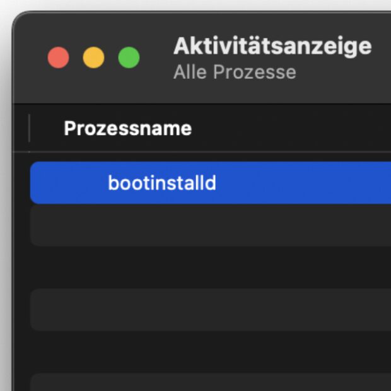The image size is (391, 391).
Task: Click blank header space right of Prozessname
Action: [290, 129]
